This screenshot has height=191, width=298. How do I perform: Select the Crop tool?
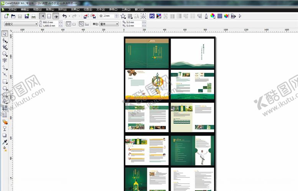click(x=5, y=47)
